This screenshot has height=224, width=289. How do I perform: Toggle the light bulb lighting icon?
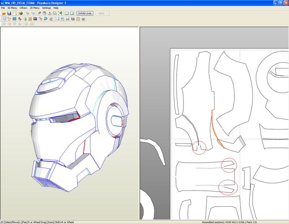pos(16,13)
